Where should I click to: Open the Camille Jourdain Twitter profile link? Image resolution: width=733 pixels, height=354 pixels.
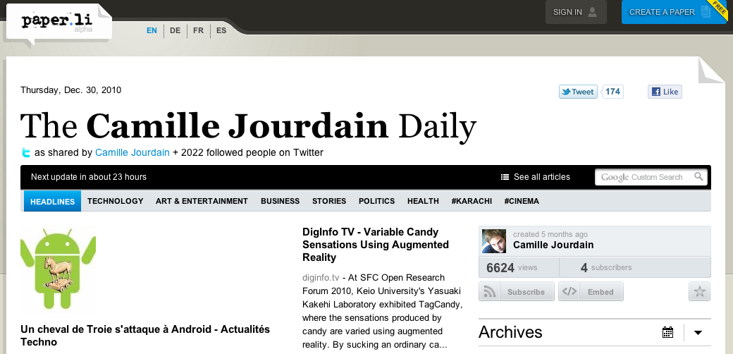133,152
